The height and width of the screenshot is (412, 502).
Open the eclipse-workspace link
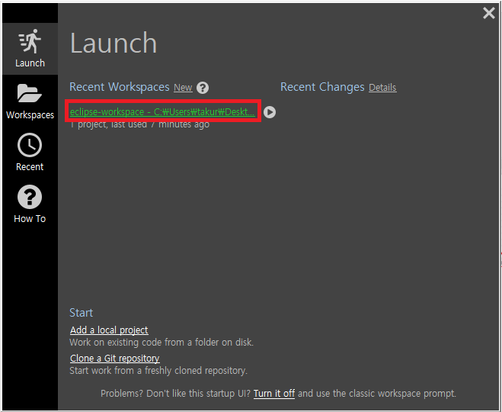(x=163, y=111)
